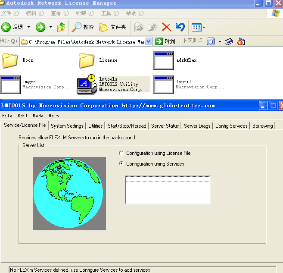This screenshot has height=273, width=283.
Task: Click the green Go arrow button
Action: pos(159,41)
